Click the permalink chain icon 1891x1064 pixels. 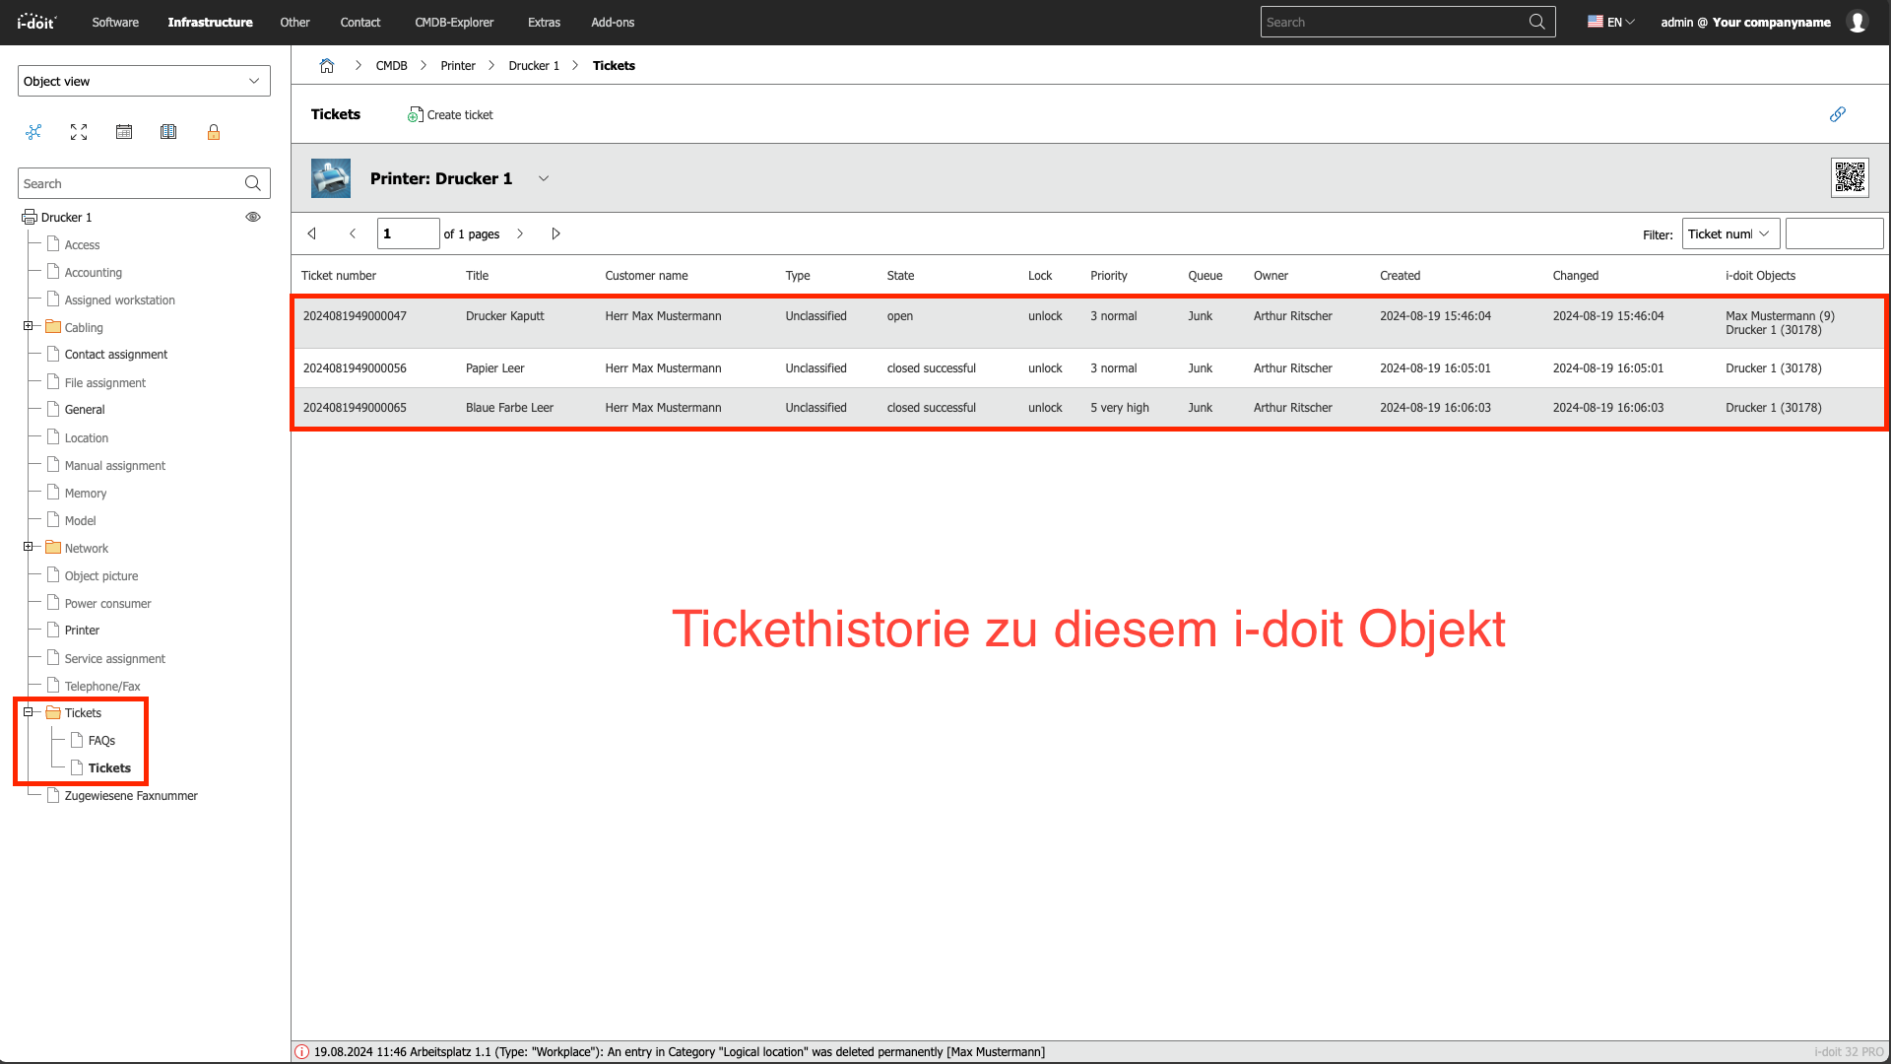point(1837,114)
